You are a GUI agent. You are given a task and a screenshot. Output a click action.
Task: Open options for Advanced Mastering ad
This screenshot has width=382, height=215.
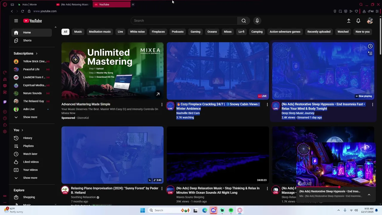coord(162,105)
